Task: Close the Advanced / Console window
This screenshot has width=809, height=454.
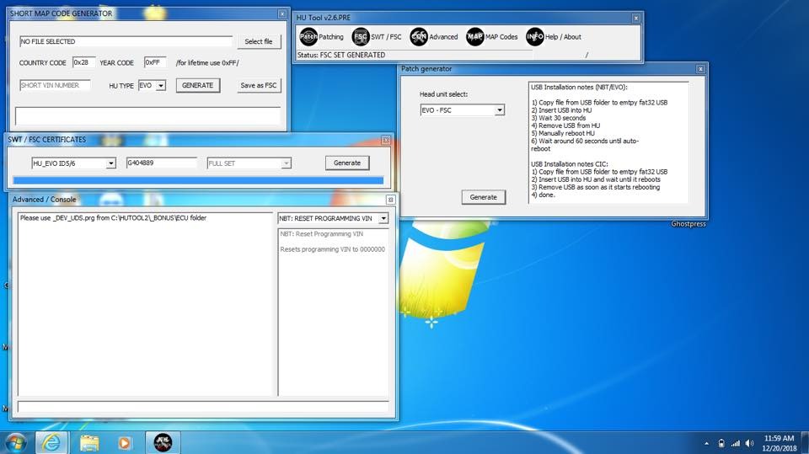Action: [390, 200]
